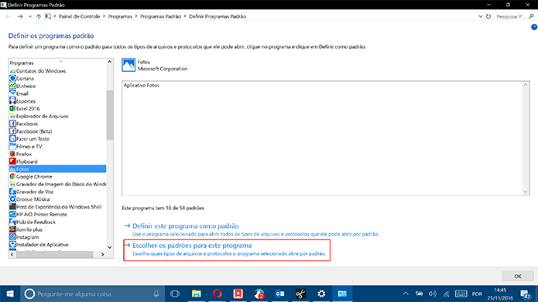Viewport: 538px width, 302px height.
Task: Open recent locations dropdown chevron
Action: [30, 16]
